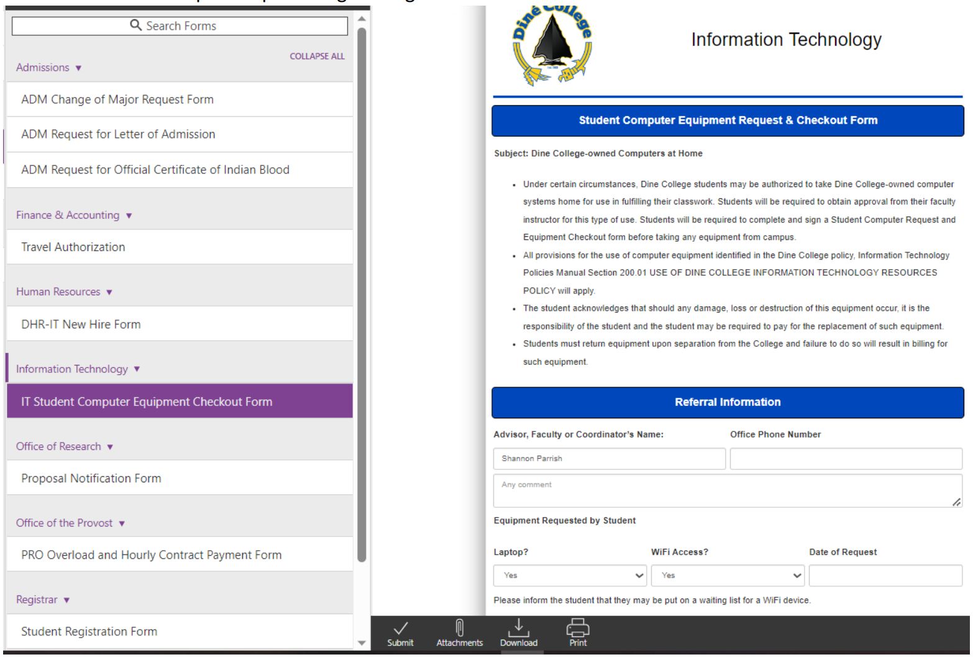
Task: Click the scrollbar up arrow
Action: click(x=362, y=19)
